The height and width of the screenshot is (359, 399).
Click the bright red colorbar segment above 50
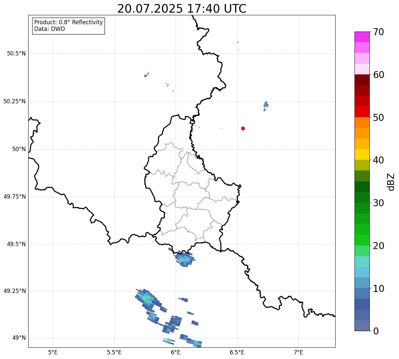click(x=362, y=112)
